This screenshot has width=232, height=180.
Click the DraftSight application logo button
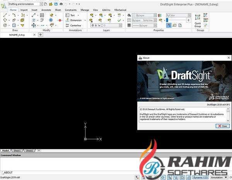(3, 6)
